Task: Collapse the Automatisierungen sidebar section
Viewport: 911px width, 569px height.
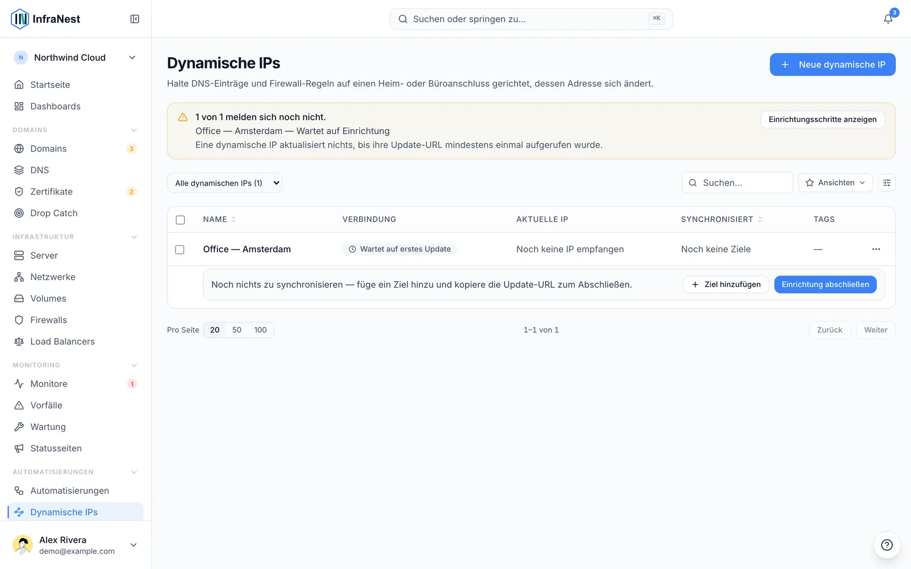Action: click(x=134, y=472)
